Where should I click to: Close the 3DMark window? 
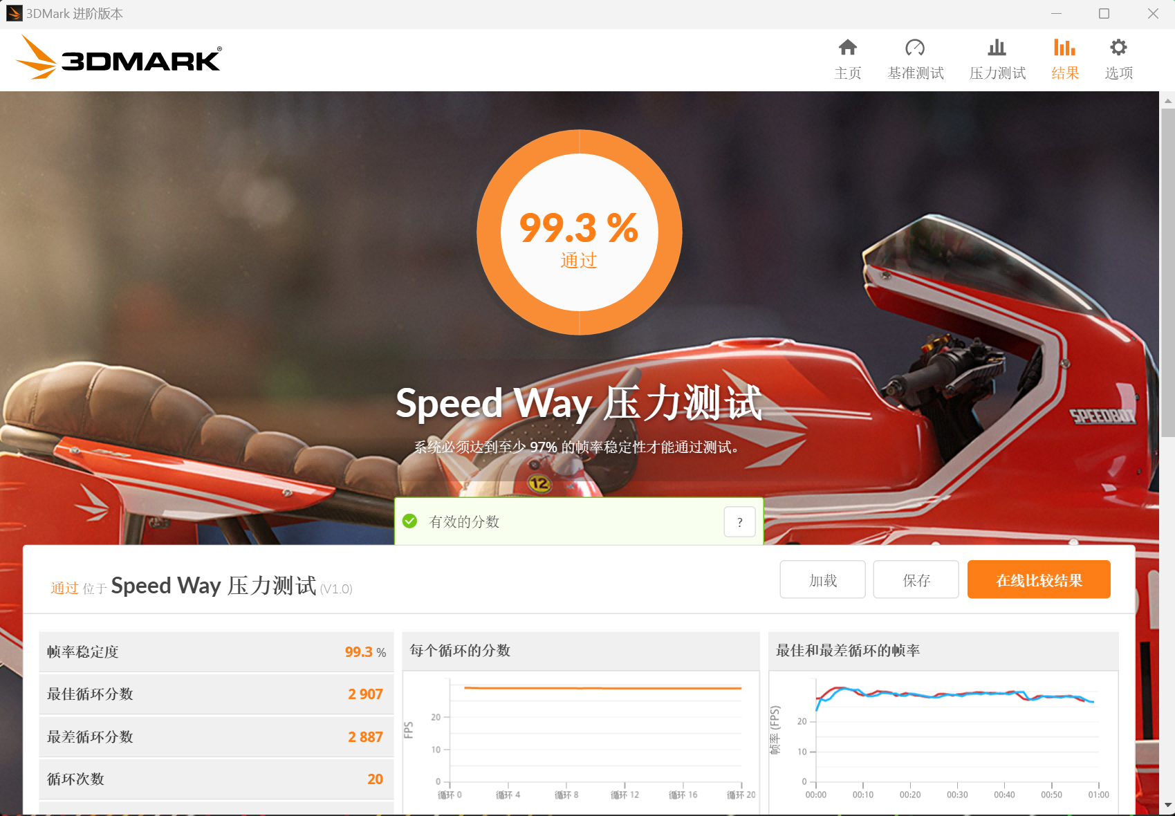click(x=1152, y=13)
